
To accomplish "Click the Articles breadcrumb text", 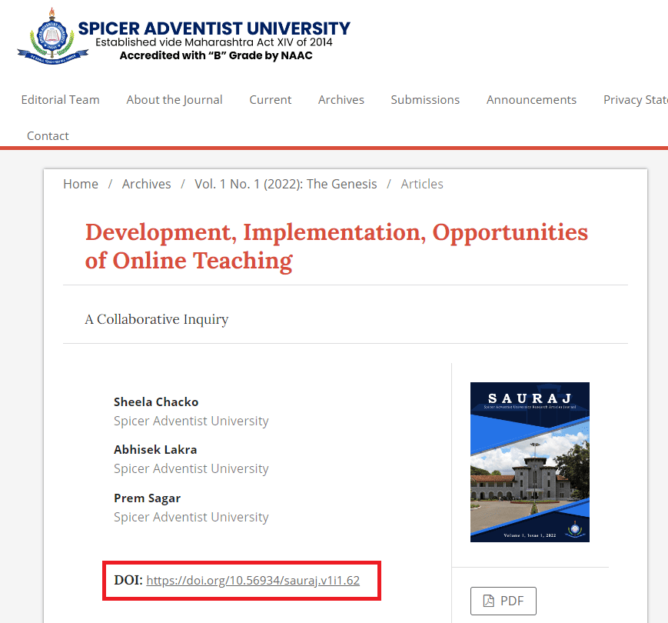I will 422,184.
